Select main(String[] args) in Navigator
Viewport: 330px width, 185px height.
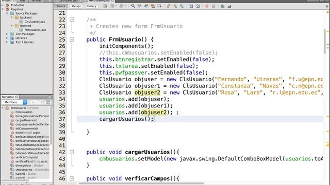pos(27,133)
